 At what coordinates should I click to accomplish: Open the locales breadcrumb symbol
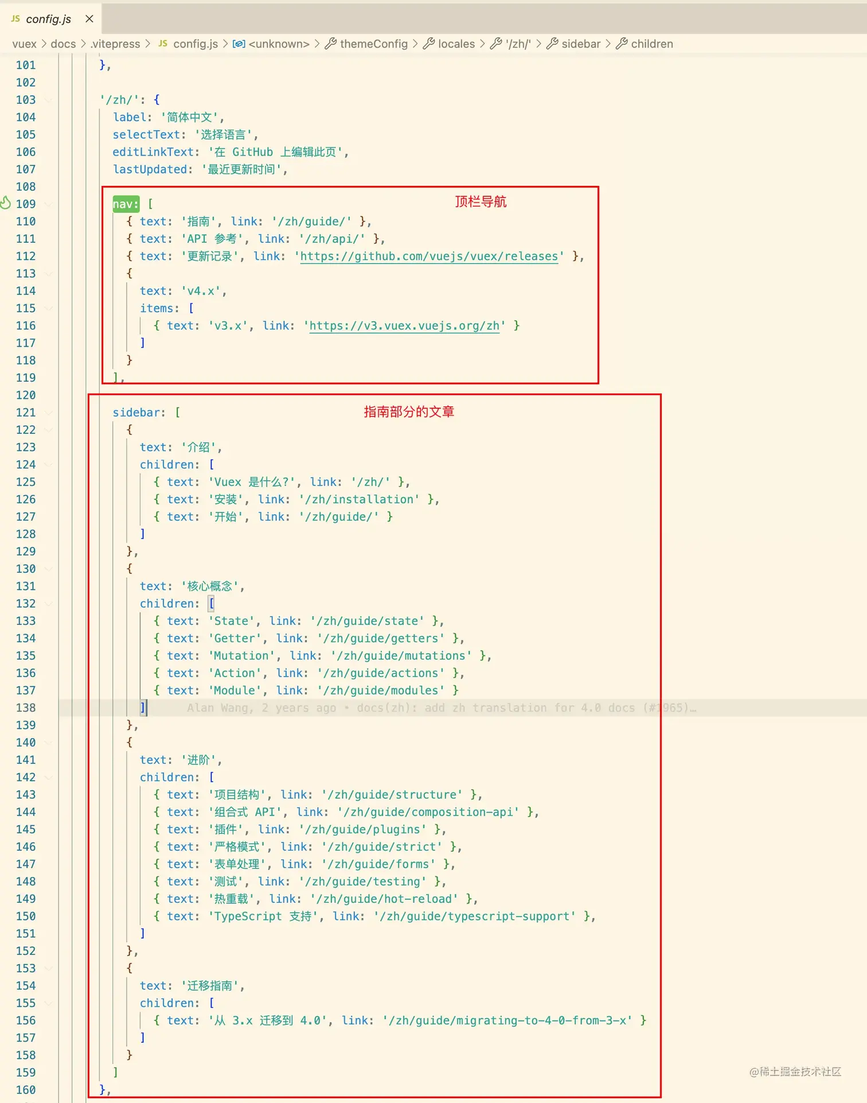[456, 44]
